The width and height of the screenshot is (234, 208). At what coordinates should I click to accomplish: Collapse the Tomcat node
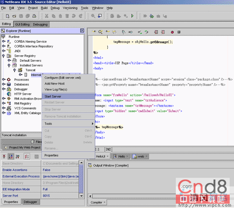click(15, 70)
